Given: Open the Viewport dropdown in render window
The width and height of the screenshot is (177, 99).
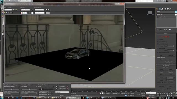Looking at the screenshot, I should (25, 10).
